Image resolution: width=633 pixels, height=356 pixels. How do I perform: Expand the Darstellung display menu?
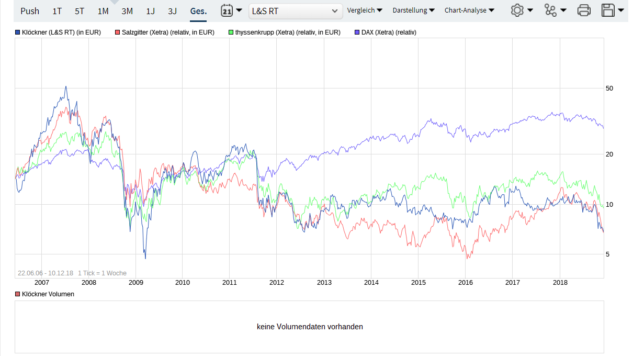point(413,10)
